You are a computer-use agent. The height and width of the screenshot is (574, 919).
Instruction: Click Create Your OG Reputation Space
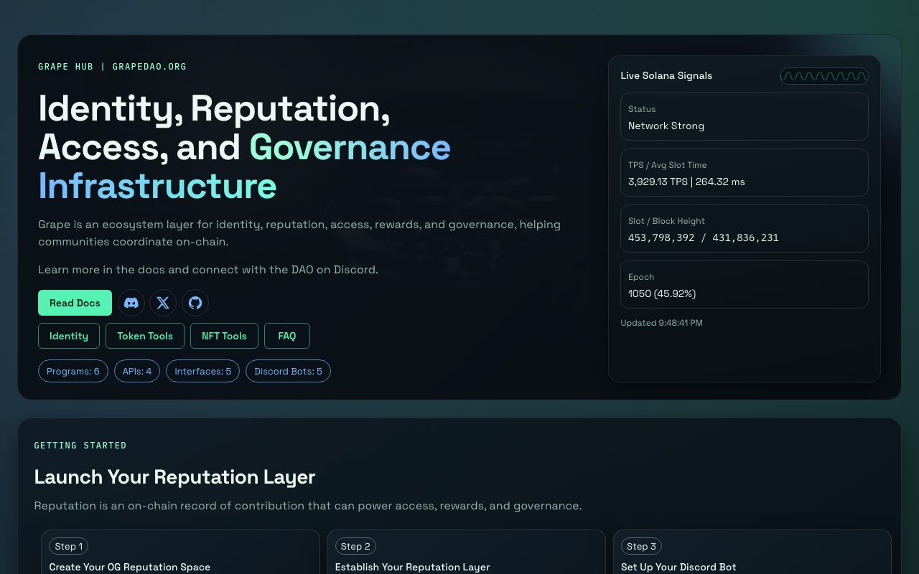(x=130, y=567)
